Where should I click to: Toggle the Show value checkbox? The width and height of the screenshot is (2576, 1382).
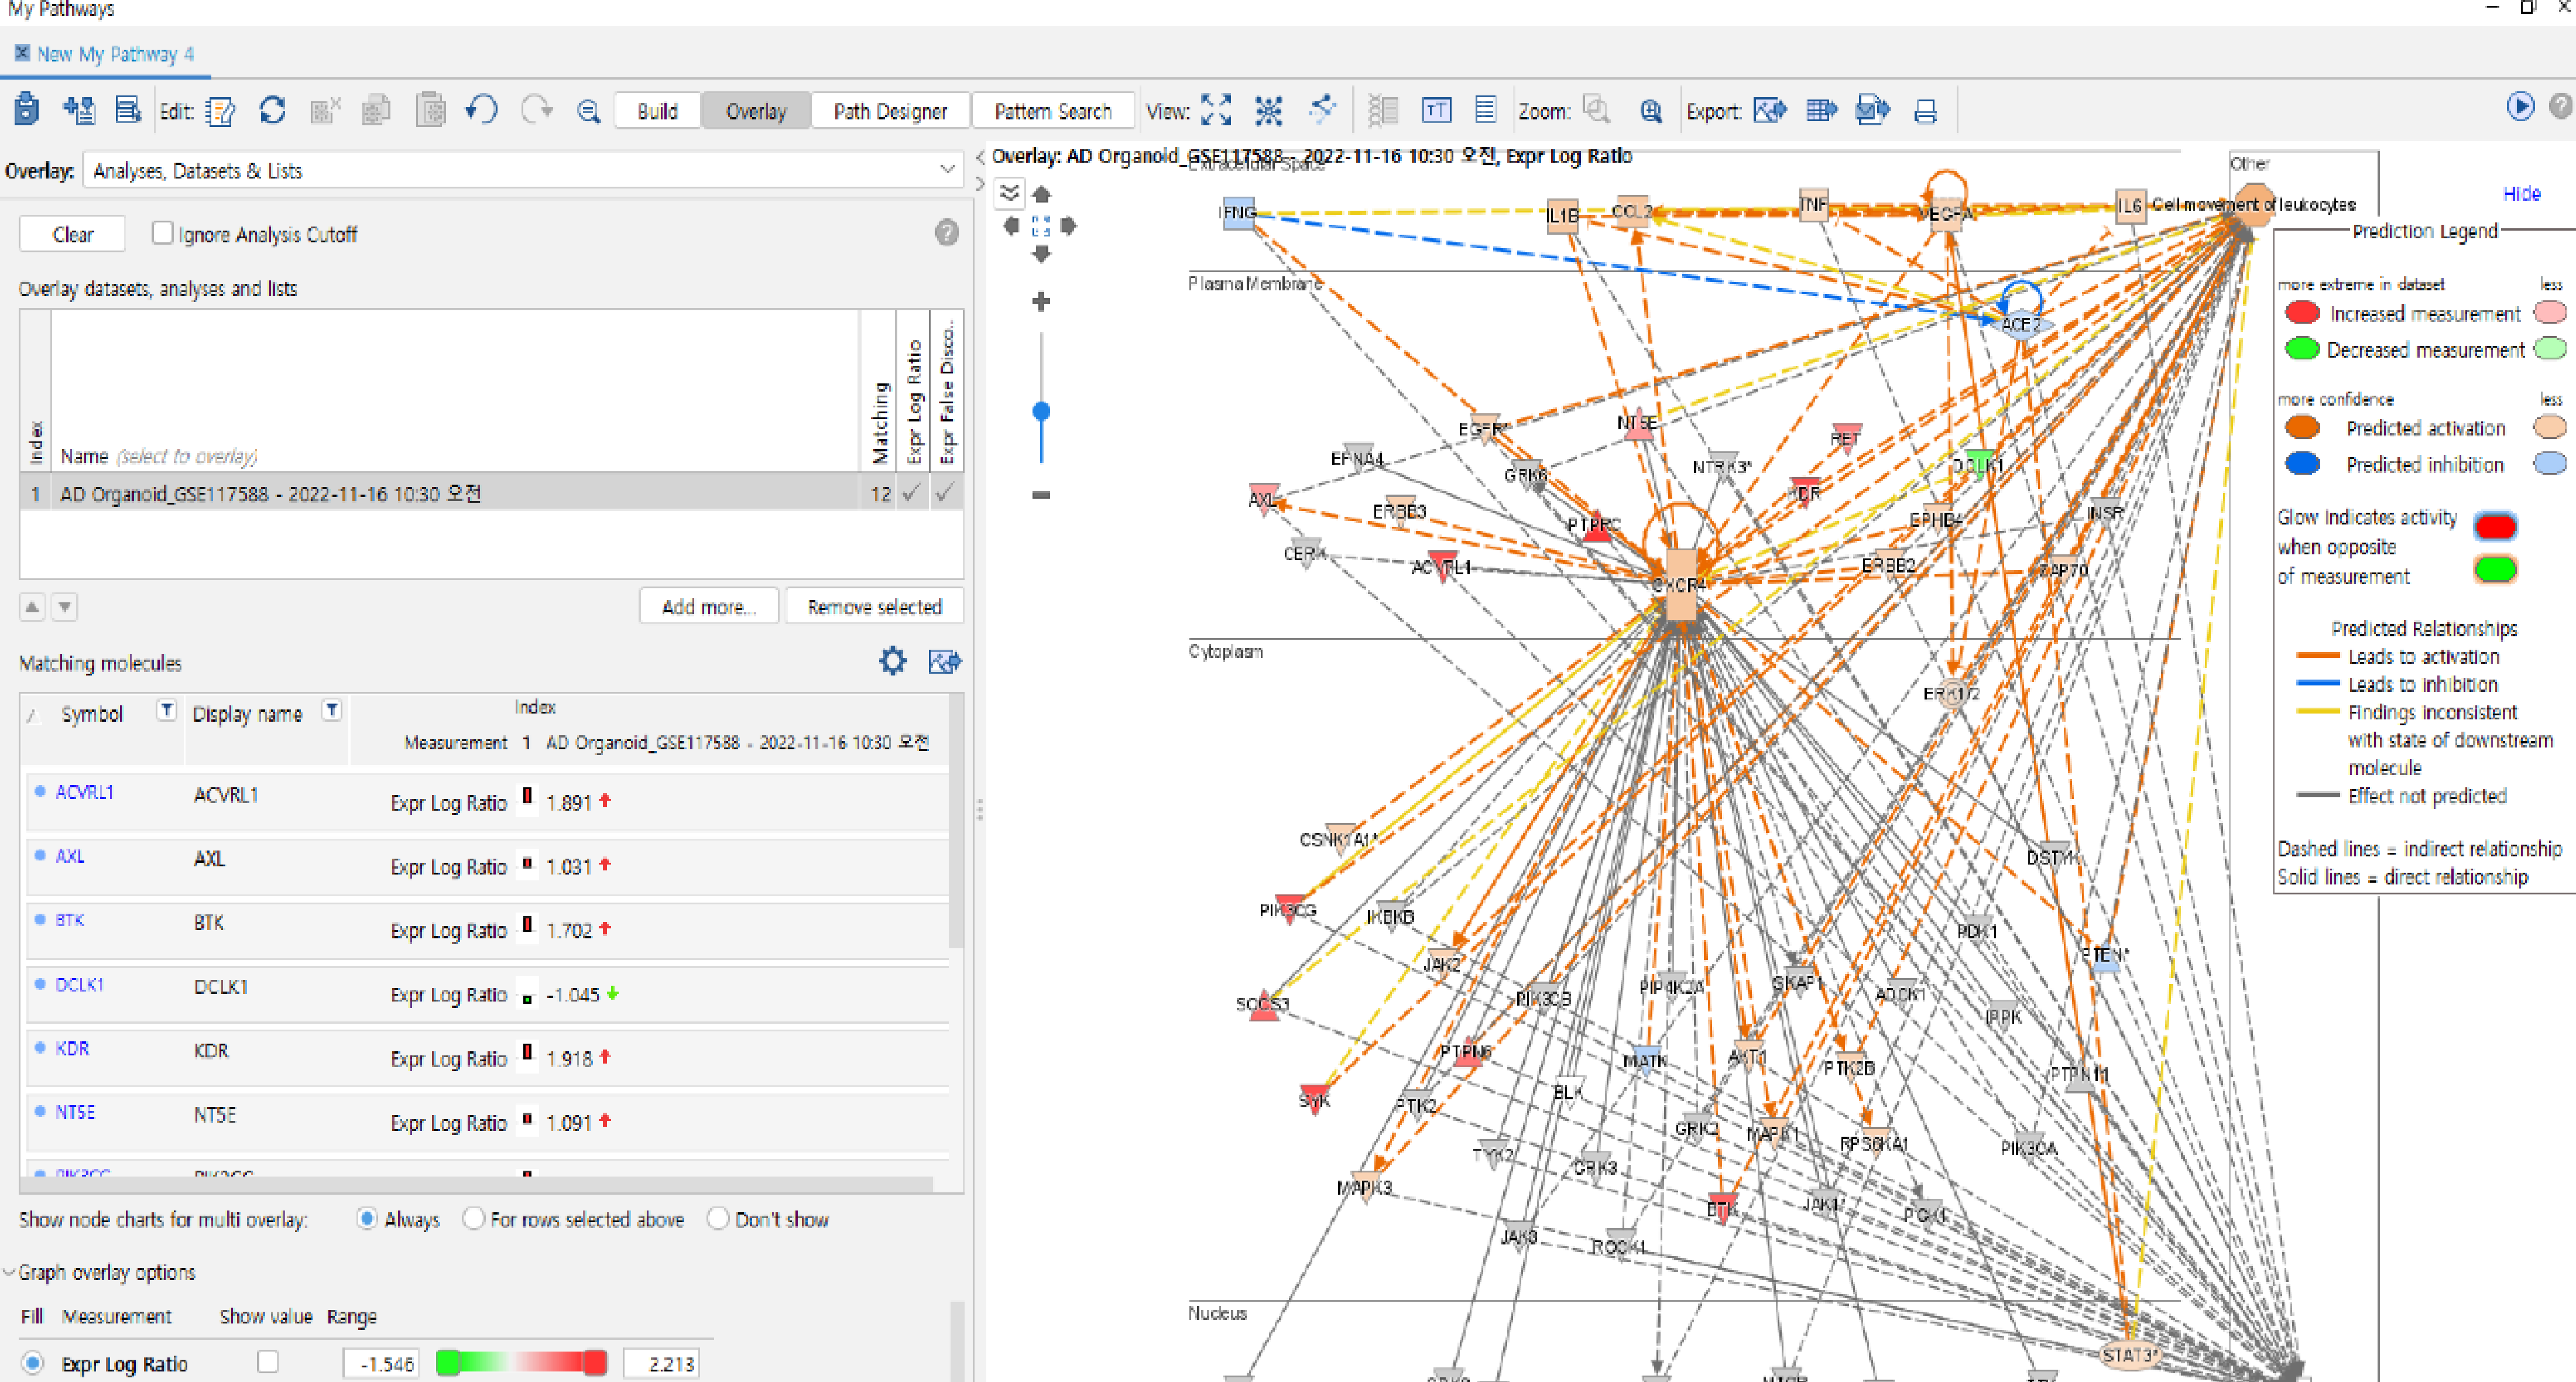268,1362
